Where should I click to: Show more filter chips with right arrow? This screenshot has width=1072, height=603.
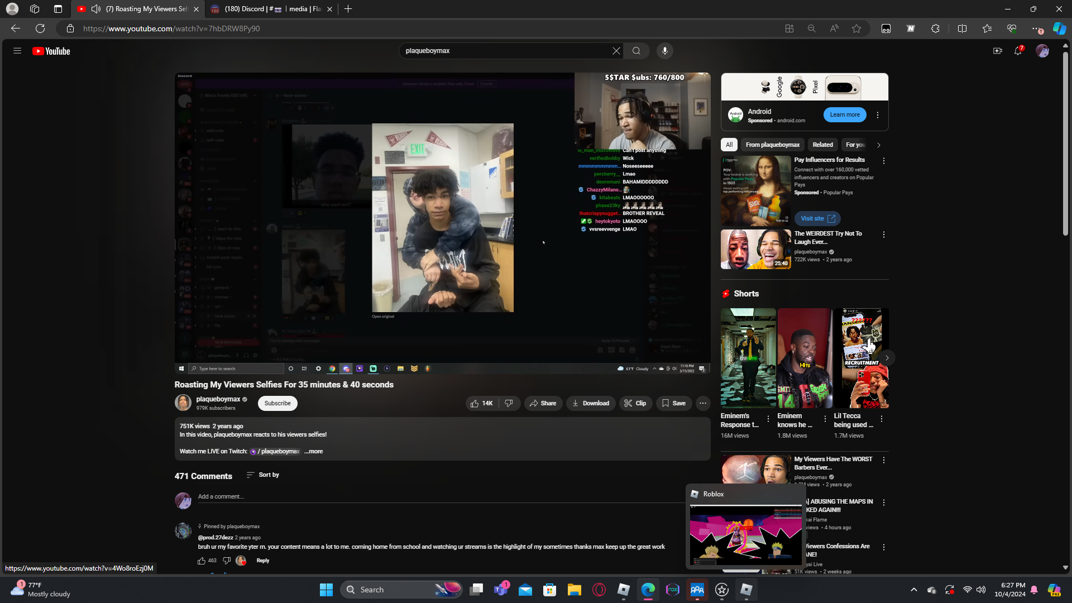[x=879, y=145]
